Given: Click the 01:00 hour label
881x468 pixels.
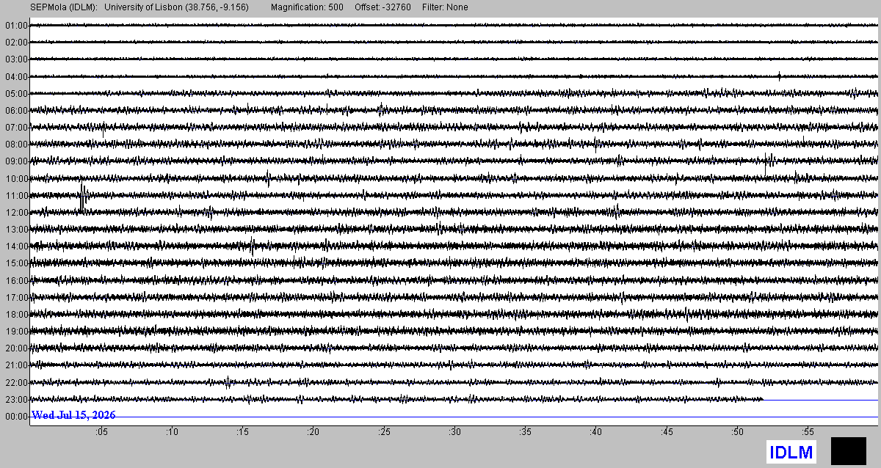Looking at the screenshot, I should tap(16, 26).
